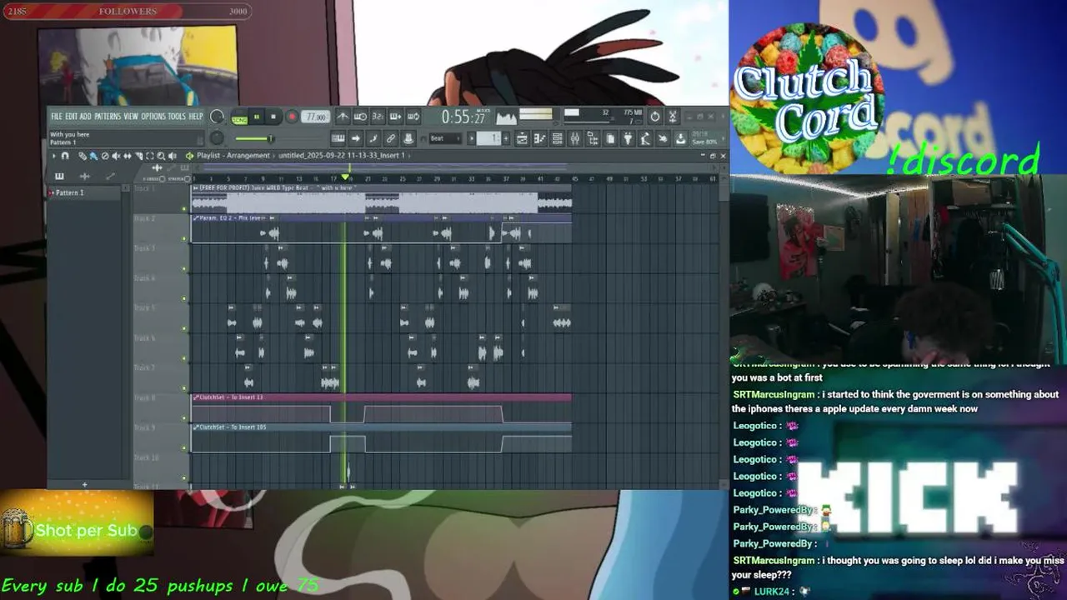Select the mute tool in playlist toolbar
Screen dimensions: 1067x600
(116, 156)
